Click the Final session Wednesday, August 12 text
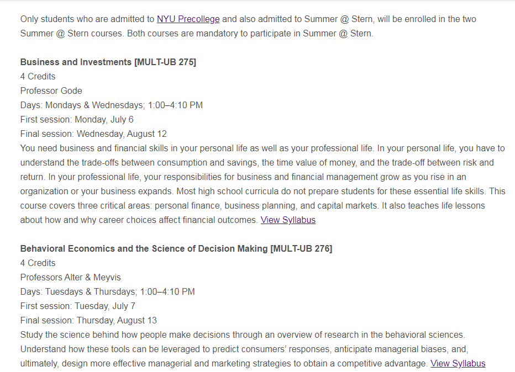The height and width of the screenshot is (372, 515). coord(93,134)
